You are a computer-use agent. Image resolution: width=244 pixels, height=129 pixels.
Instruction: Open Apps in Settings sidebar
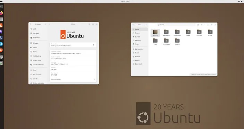pos(38,70)
